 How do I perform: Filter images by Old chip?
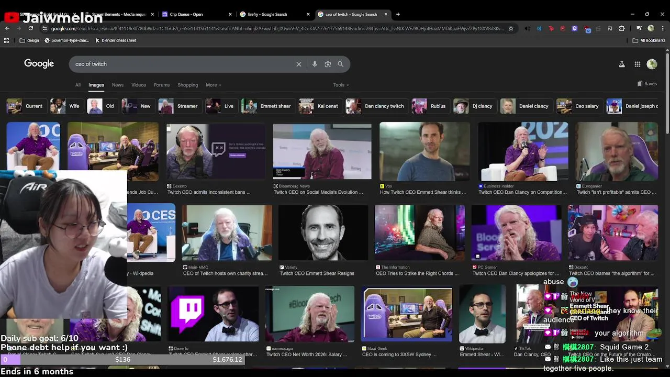102,106
